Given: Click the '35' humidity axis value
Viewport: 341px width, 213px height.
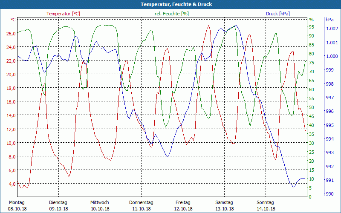Looking at the screenshot, I should (312, 134).
